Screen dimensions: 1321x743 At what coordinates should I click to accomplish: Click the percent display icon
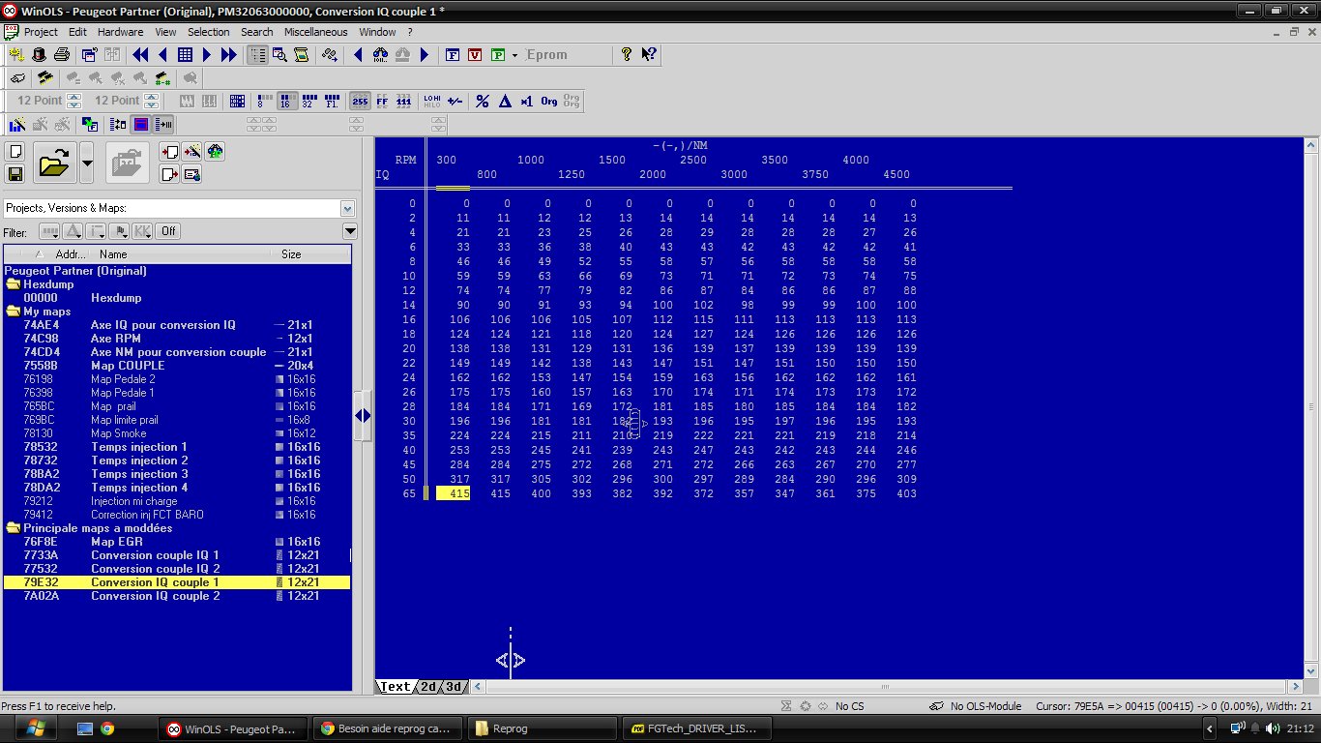coord(482,102)
